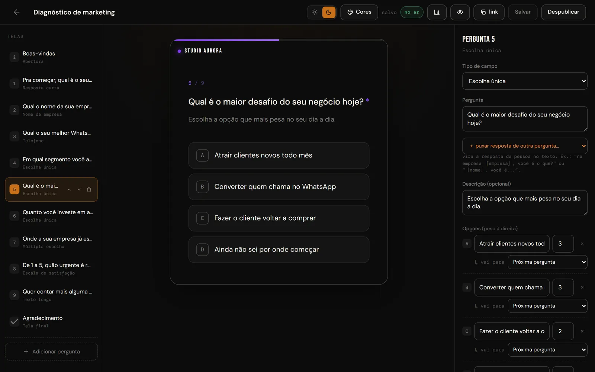
Task: Select question 7 'Onde a sua empresa já es...'
Action: pyautogui.click(x=51, y=242)
